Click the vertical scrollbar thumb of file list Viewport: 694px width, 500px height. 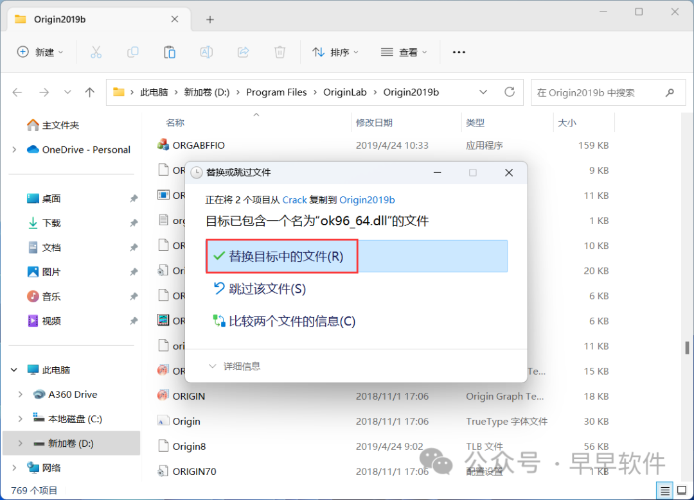click(687, 347)
